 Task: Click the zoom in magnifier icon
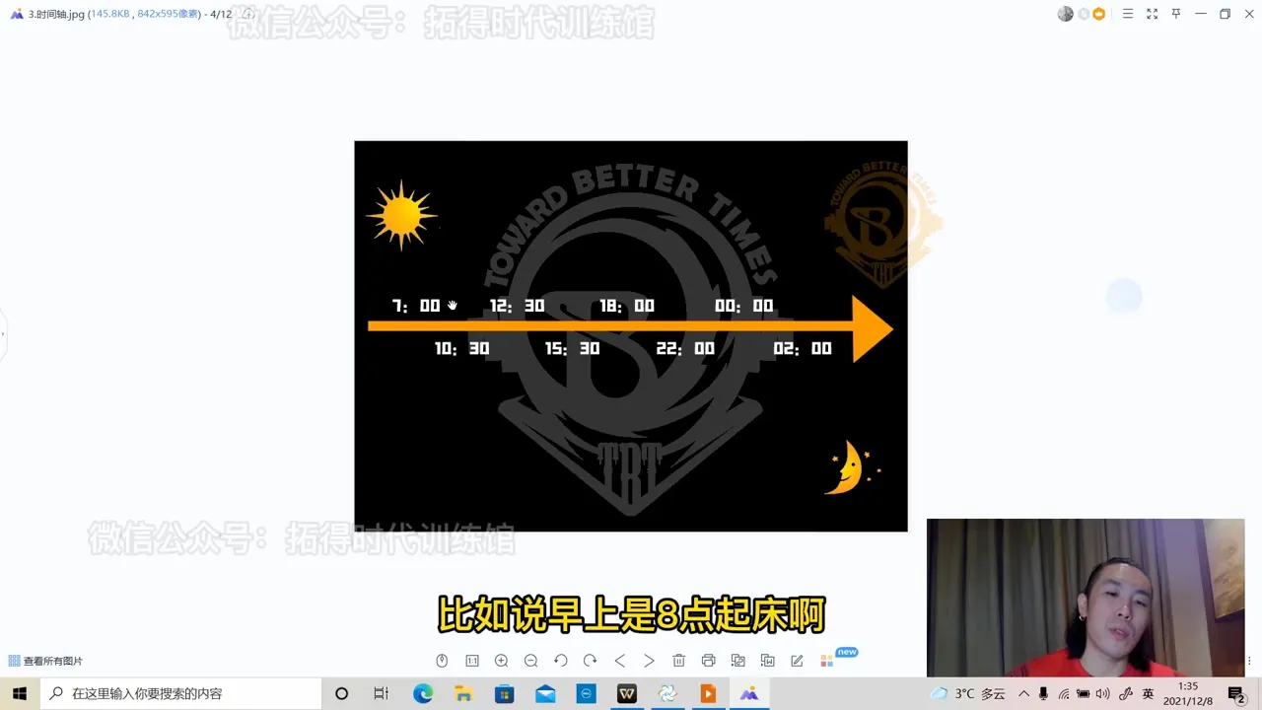(x=501, y=661)
